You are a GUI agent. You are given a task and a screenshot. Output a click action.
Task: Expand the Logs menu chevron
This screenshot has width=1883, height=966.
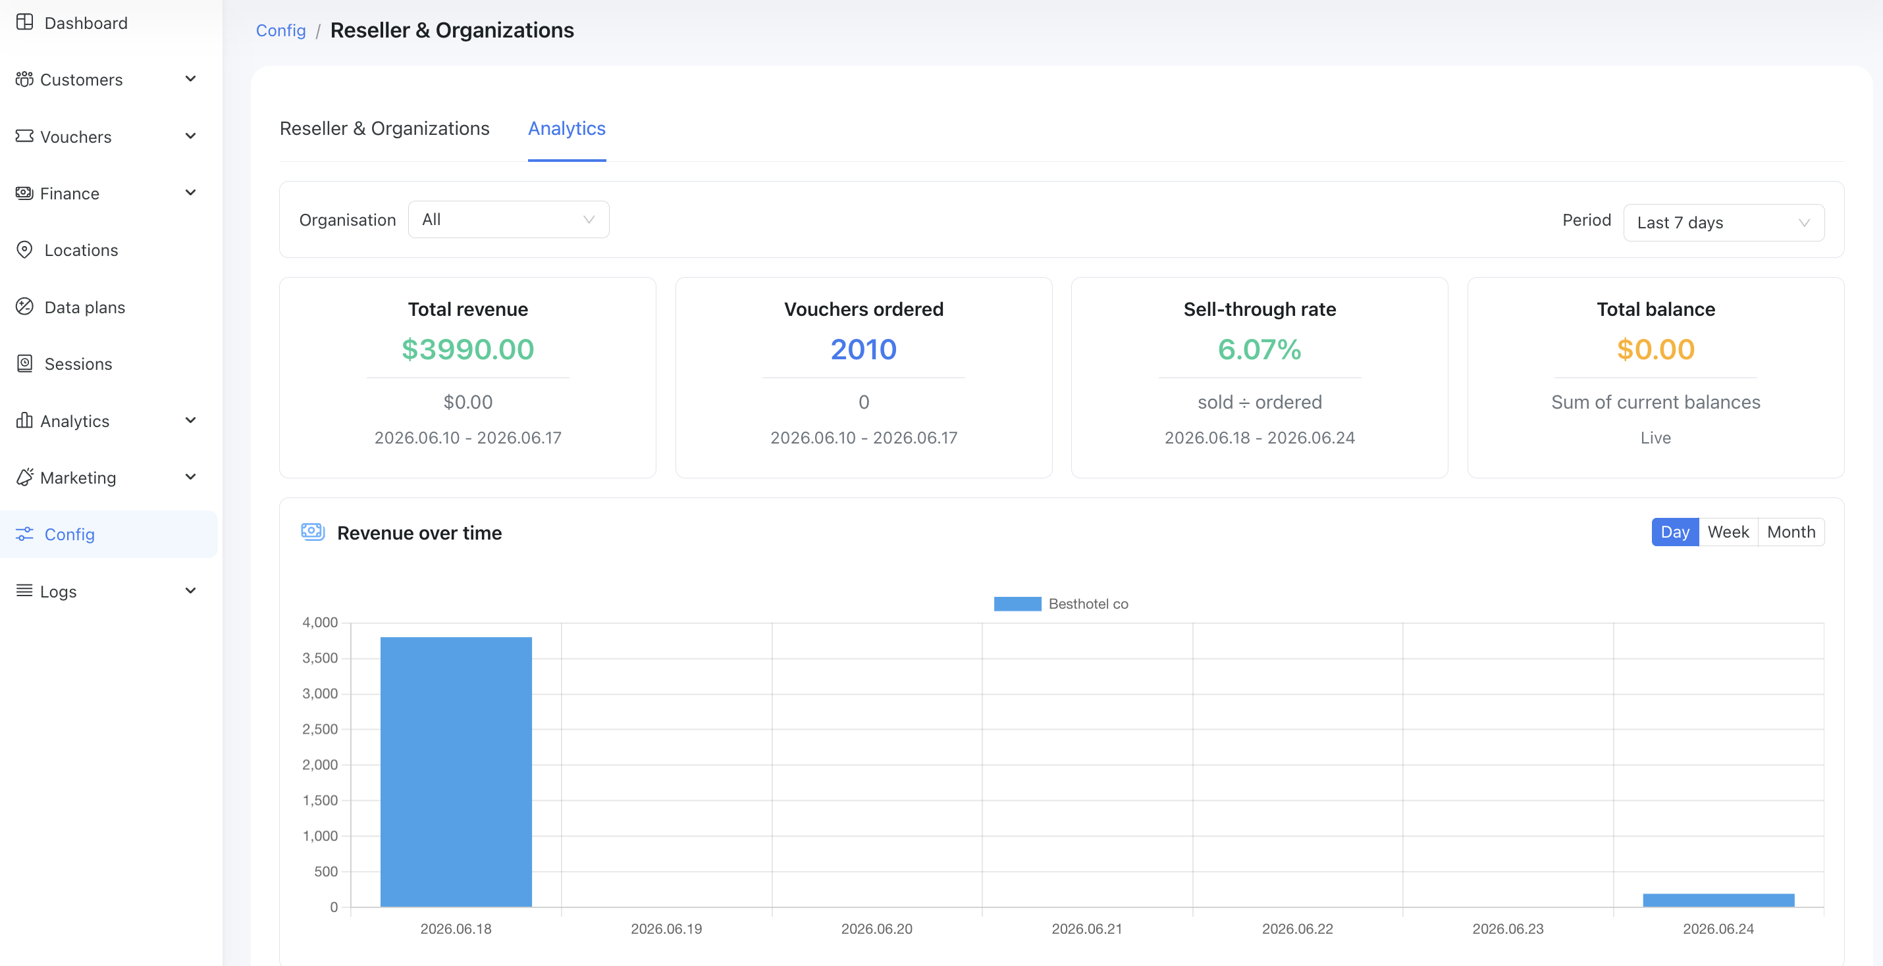tap(191, 590)
